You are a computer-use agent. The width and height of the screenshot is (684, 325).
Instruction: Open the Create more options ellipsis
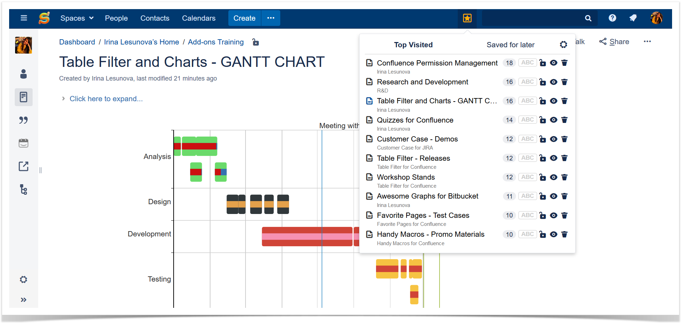pyautogui.click(x=271, y=18)
